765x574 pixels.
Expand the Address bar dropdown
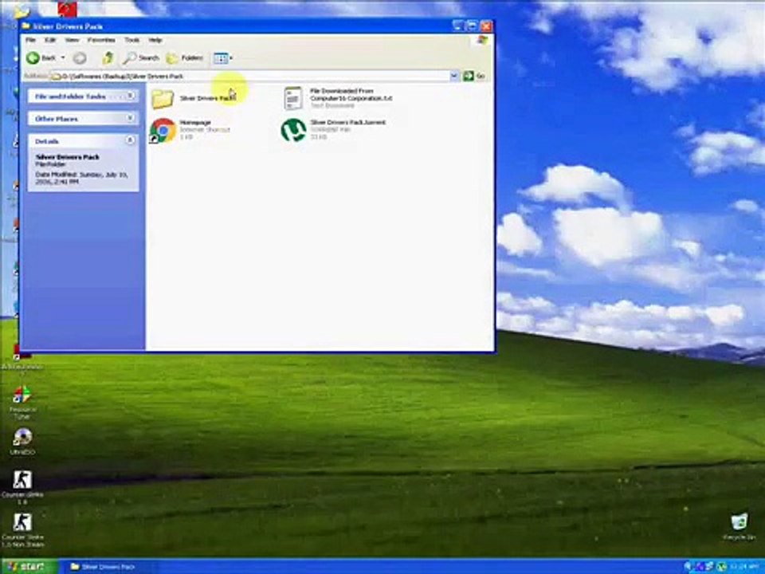454,77
